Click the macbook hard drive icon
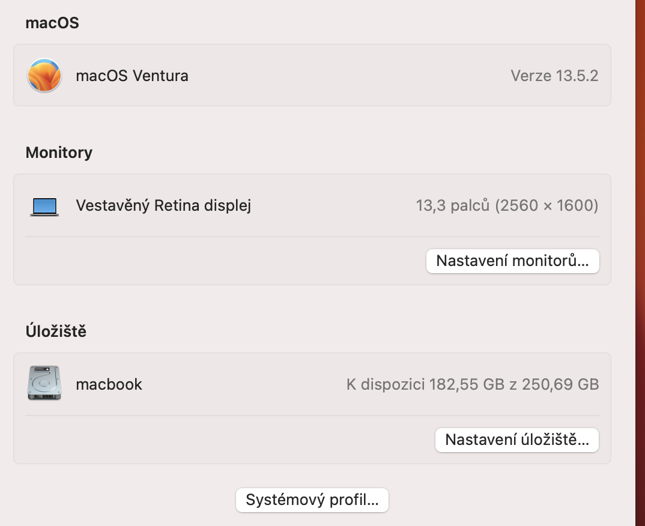 (x=44, y=384)
